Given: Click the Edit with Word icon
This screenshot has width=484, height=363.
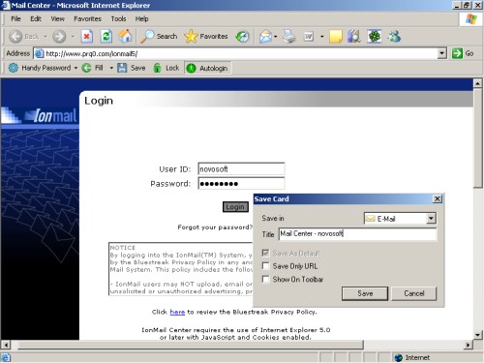Looking at the screenshot, I should (x=309, y=37).
